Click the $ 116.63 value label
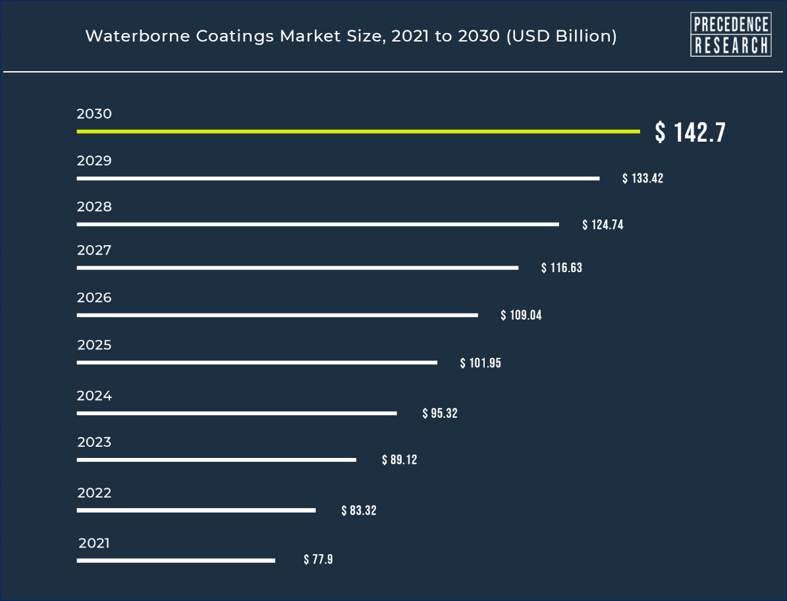787x601 pixels. pos(562,268)
